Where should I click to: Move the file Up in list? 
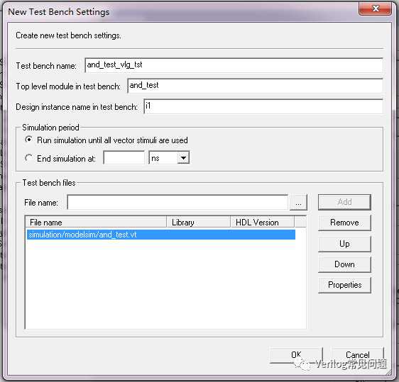[x=344, y=244]
